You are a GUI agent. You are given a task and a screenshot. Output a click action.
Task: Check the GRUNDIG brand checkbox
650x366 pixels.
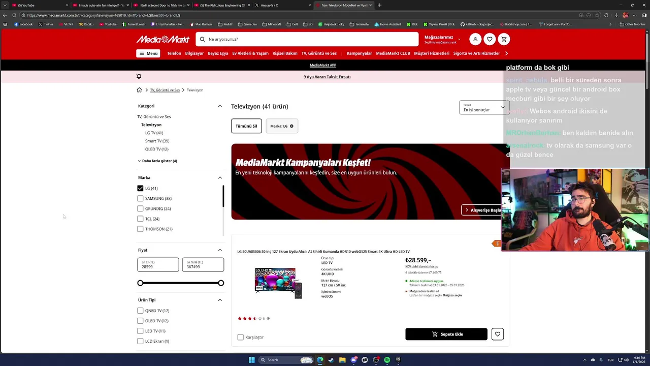point(140,208)
